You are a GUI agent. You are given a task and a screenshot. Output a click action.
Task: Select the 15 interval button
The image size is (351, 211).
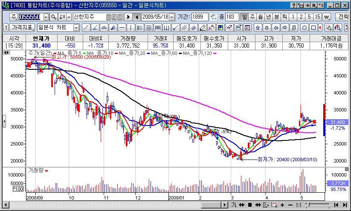[317, 17]
